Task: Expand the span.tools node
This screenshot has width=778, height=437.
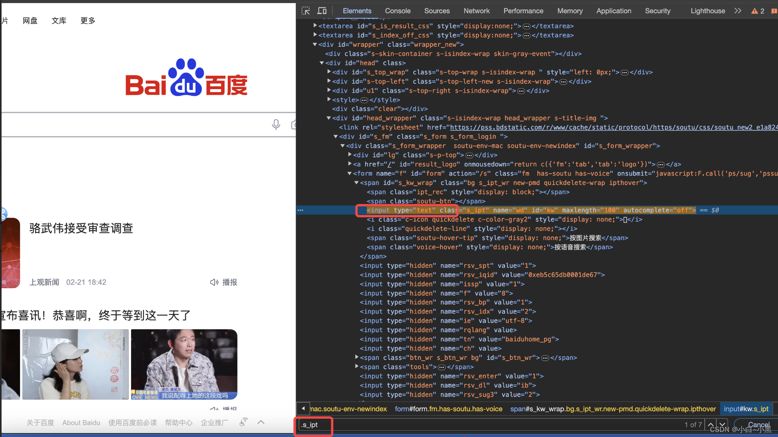Action: (x=357, y=367)
